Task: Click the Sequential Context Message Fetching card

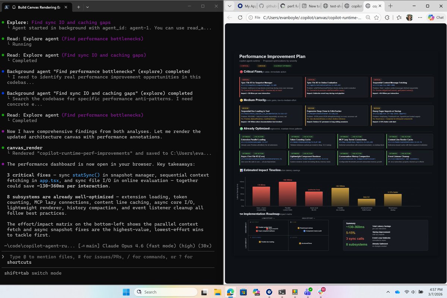Action: pyautogui.click(x=402, y=86)
